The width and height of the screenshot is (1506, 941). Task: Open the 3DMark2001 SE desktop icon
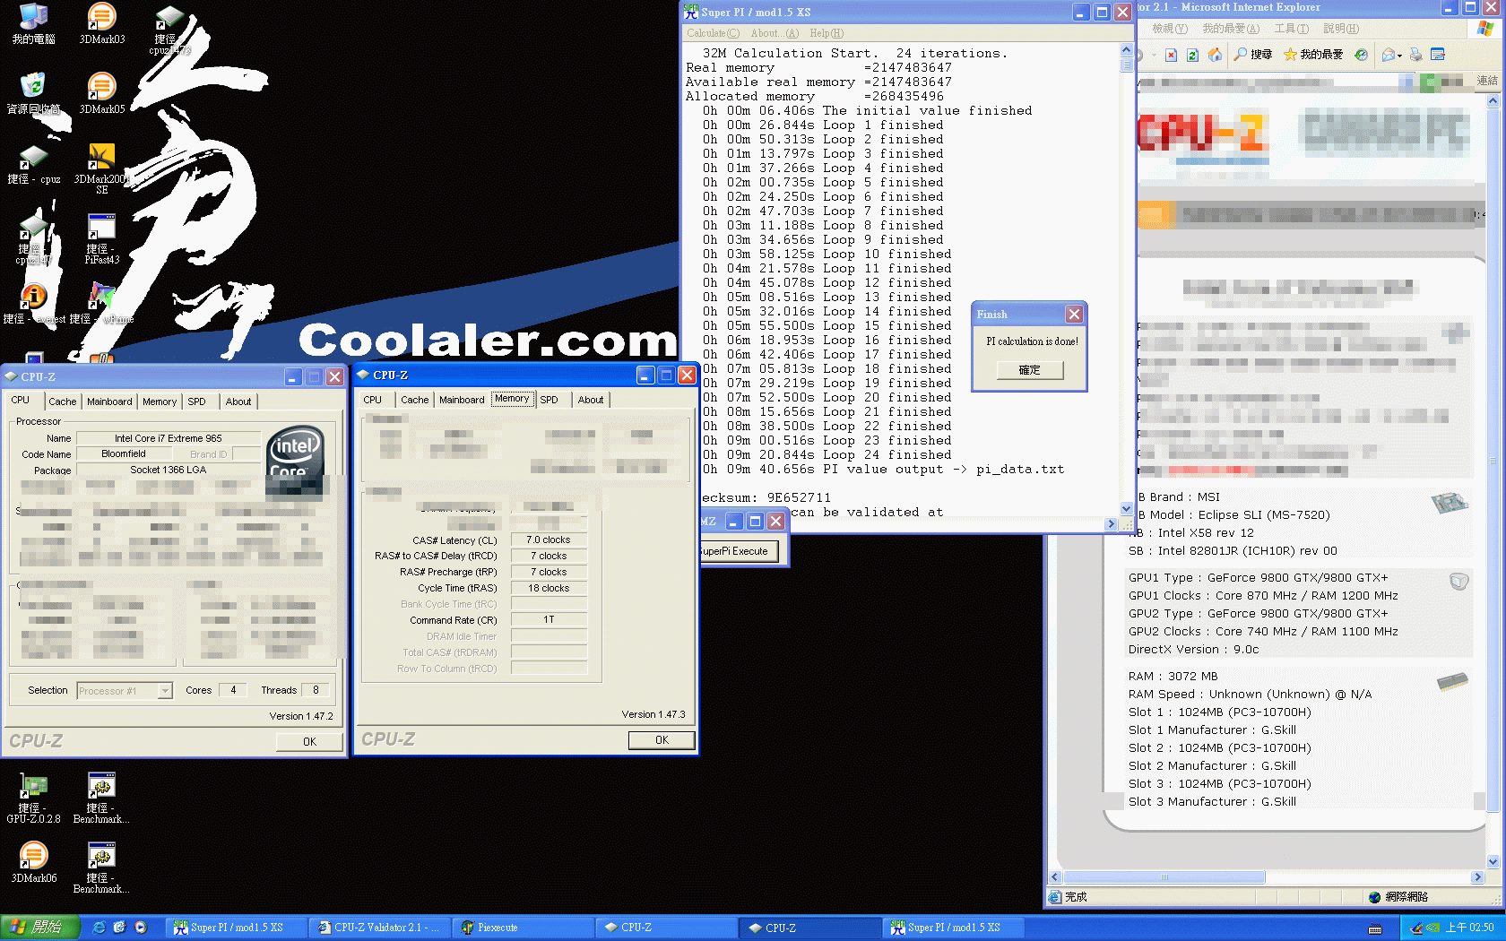click(101, 168)
